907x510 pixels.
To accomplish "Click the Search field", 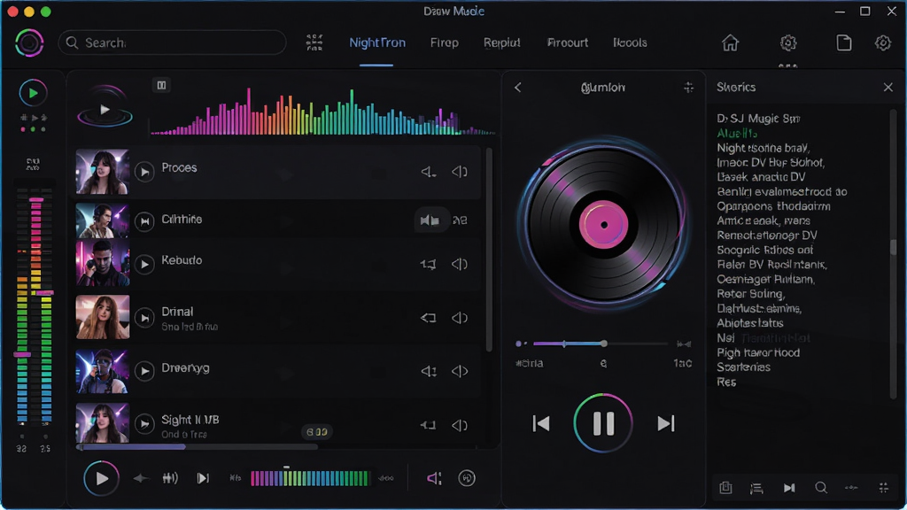I will [172, 42].
